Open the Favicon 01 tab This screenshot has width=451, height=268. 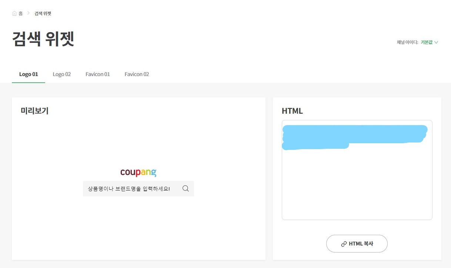(98, 74)
